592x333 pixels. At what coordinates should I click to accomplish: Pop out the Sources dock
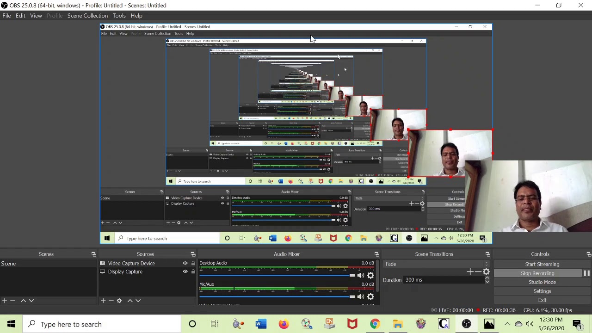193,254
